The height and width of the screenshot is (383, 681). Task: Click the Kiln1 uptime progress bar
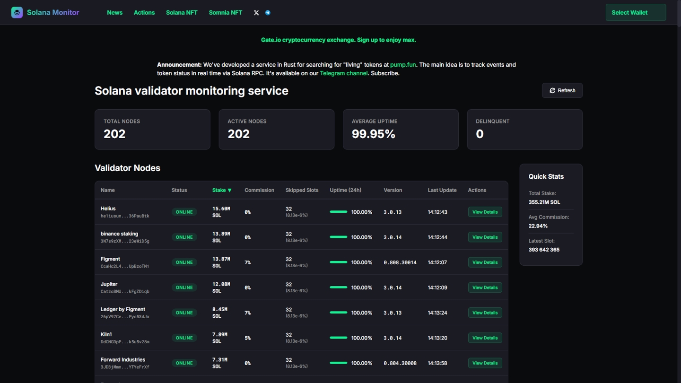click(x=339, y=338)
